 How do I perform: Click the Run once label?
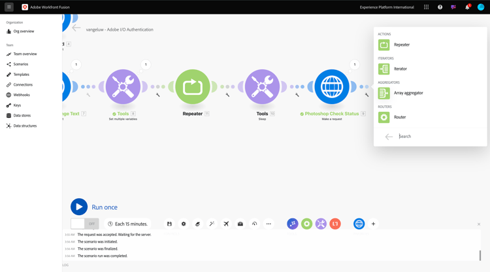pyautogui.click(x=105, y=207)
